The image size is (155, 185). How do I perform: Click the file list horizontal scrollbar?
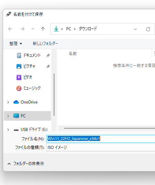[110, 128]
